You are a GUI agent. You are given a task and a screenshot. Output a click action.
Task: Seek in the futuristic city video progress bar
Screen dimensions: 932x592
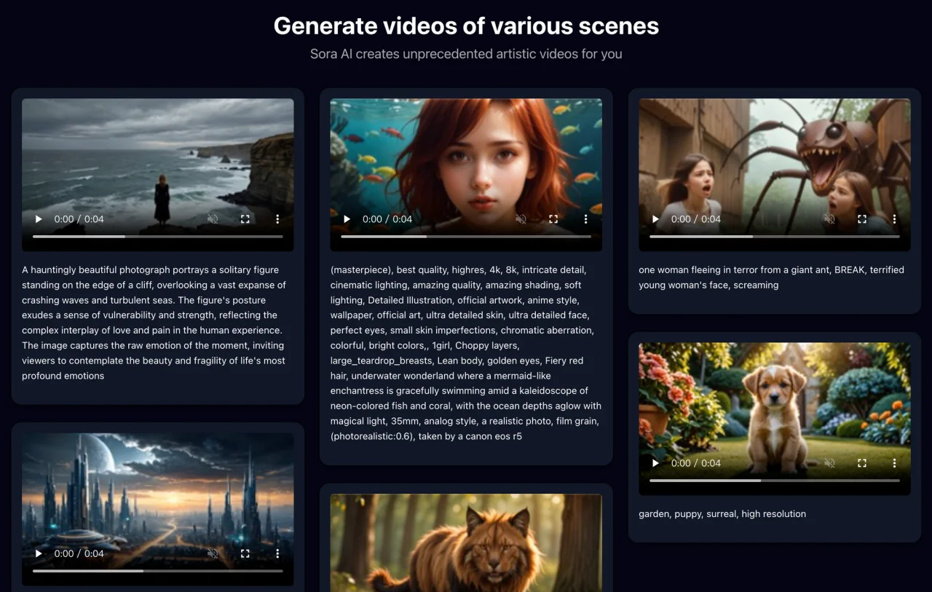158,572
